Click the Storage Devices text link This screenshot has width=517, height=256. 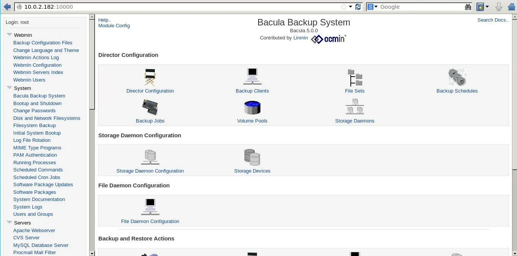pos(252,171)
